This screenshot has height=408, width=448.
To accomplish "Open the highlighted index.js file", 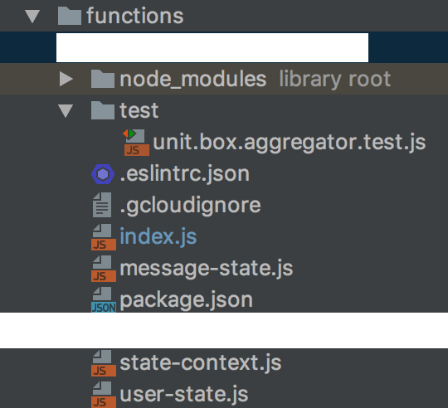I will pos(158,236).
